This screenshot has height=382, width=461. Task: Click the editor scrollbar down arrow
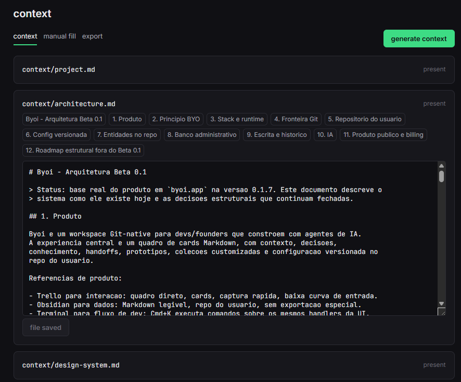click(441, 303)
